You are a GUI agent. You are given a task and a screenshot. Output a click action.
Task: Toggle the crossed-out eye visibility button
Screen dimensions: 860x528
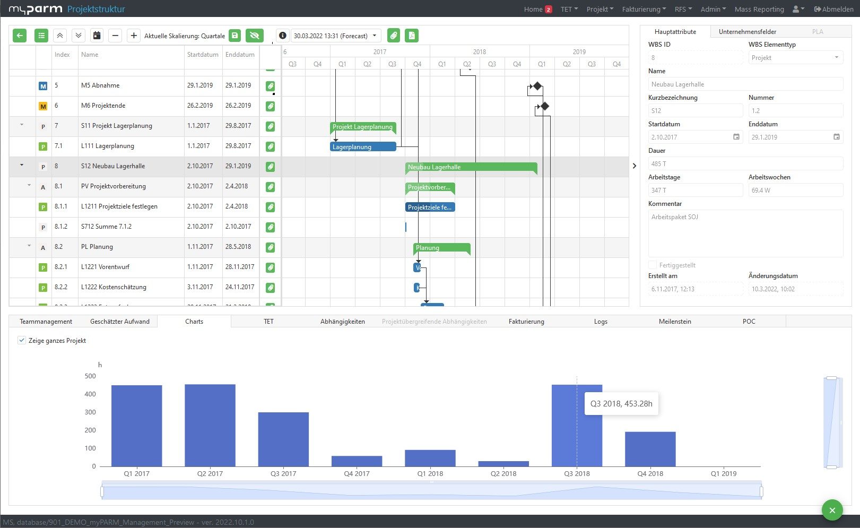255,36
